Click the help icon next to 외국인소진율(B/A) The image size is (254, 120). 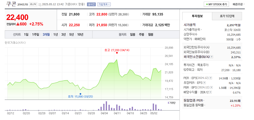(x=212, y=57)
